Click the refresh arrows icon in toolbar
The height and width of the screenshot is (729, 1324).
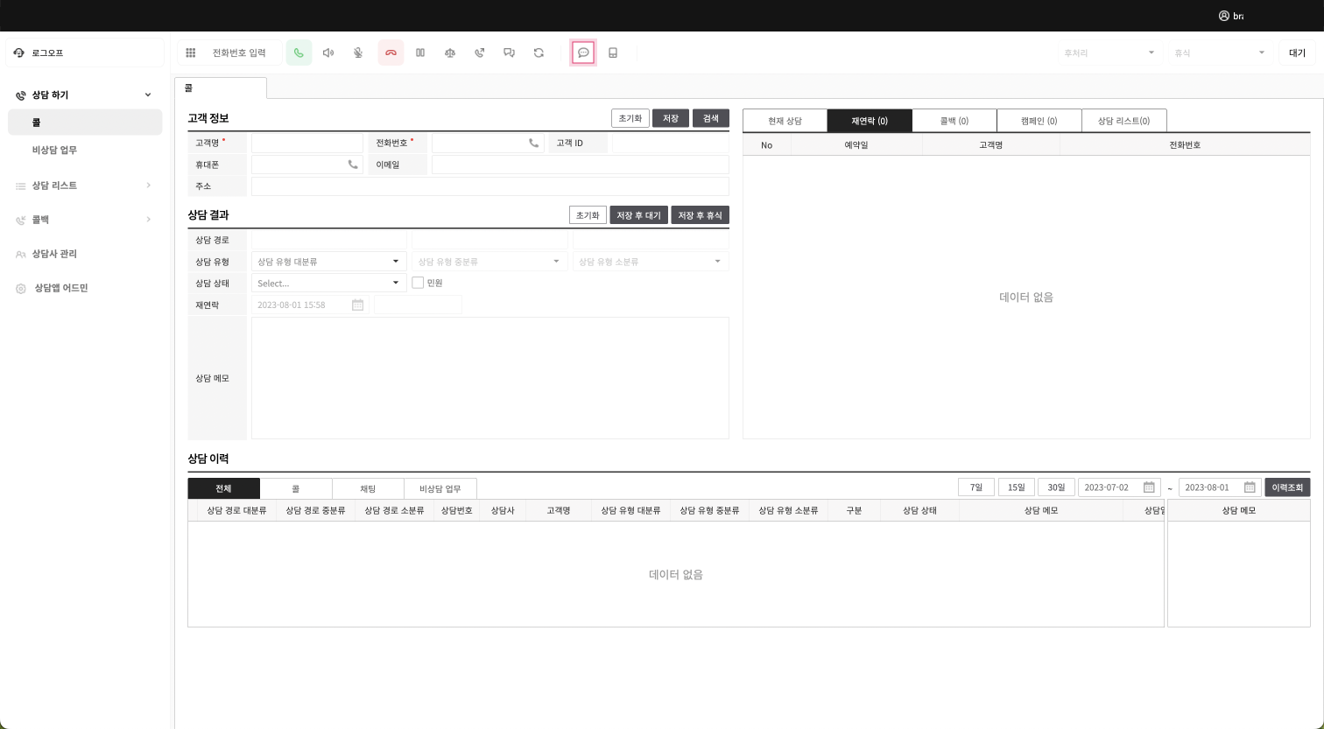coord(539,53)
